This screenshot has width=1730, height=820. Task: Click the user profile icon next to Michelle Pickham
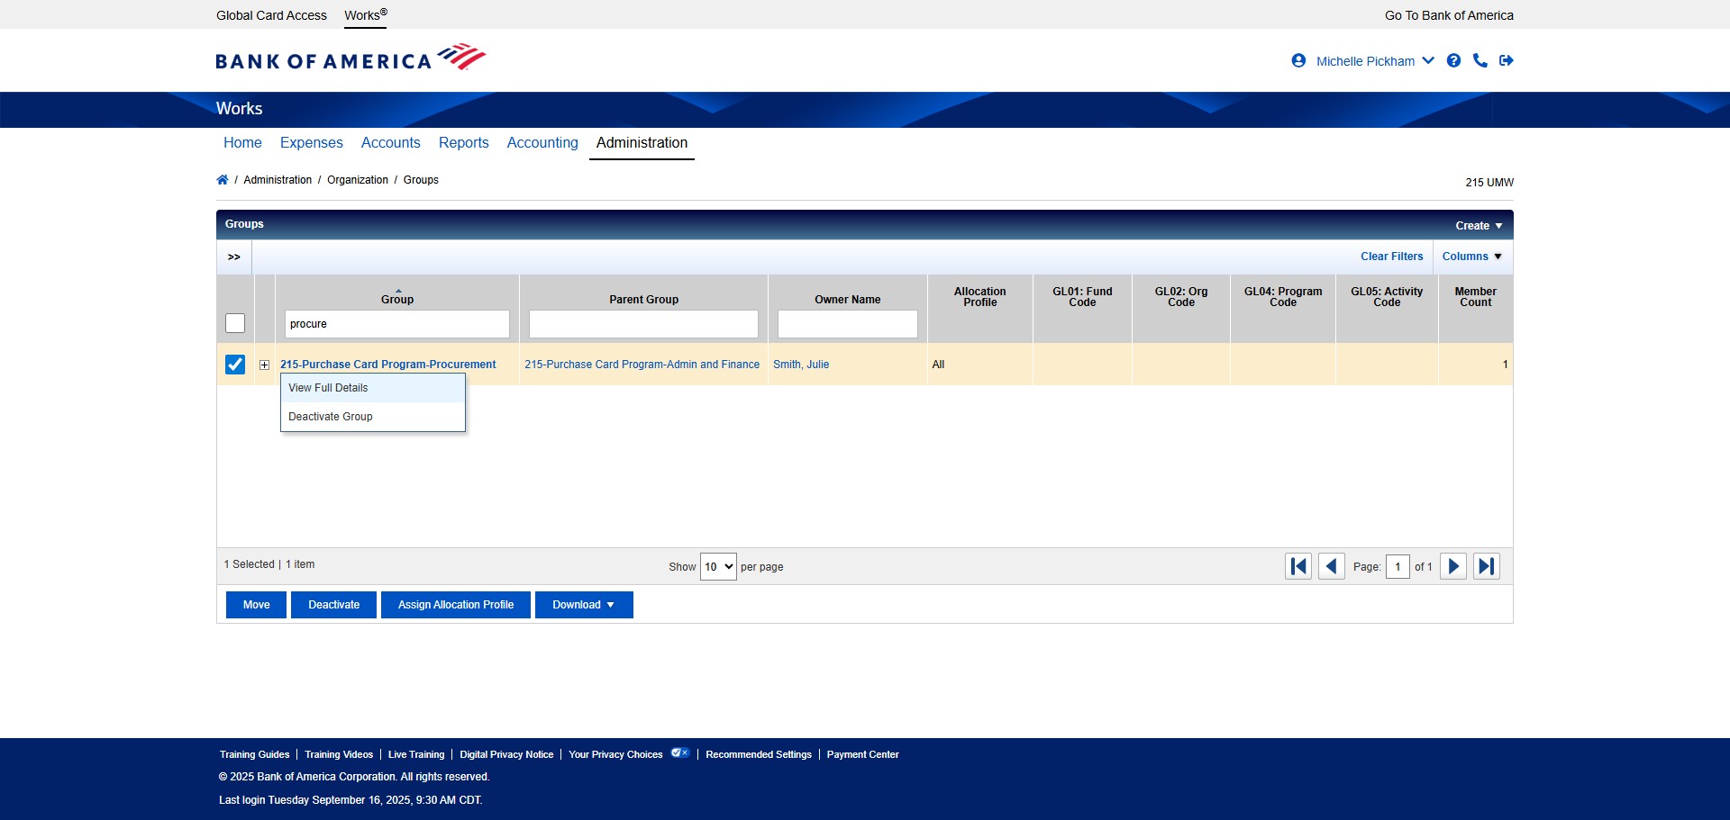tap(1297, 60)
